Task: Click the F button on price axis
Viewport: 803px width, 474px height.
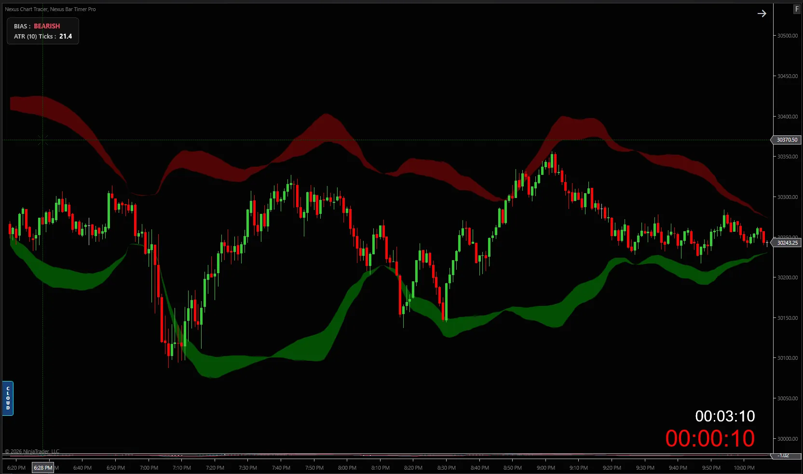Action: (797, 9)
